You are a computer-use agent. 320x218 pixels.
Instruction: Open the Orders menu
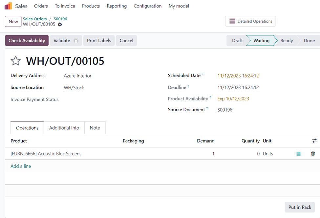point(41,6)
